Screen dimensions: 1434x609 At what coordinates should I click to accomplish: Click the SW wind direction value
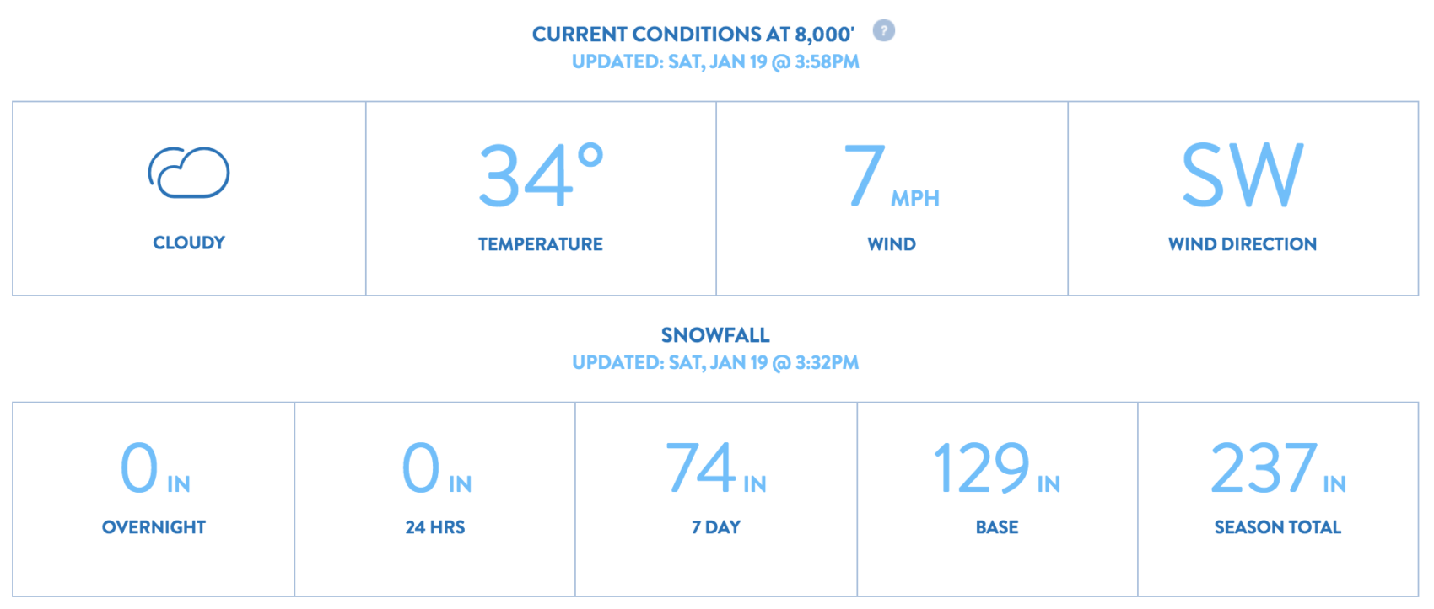click(x=1243, y=174)
